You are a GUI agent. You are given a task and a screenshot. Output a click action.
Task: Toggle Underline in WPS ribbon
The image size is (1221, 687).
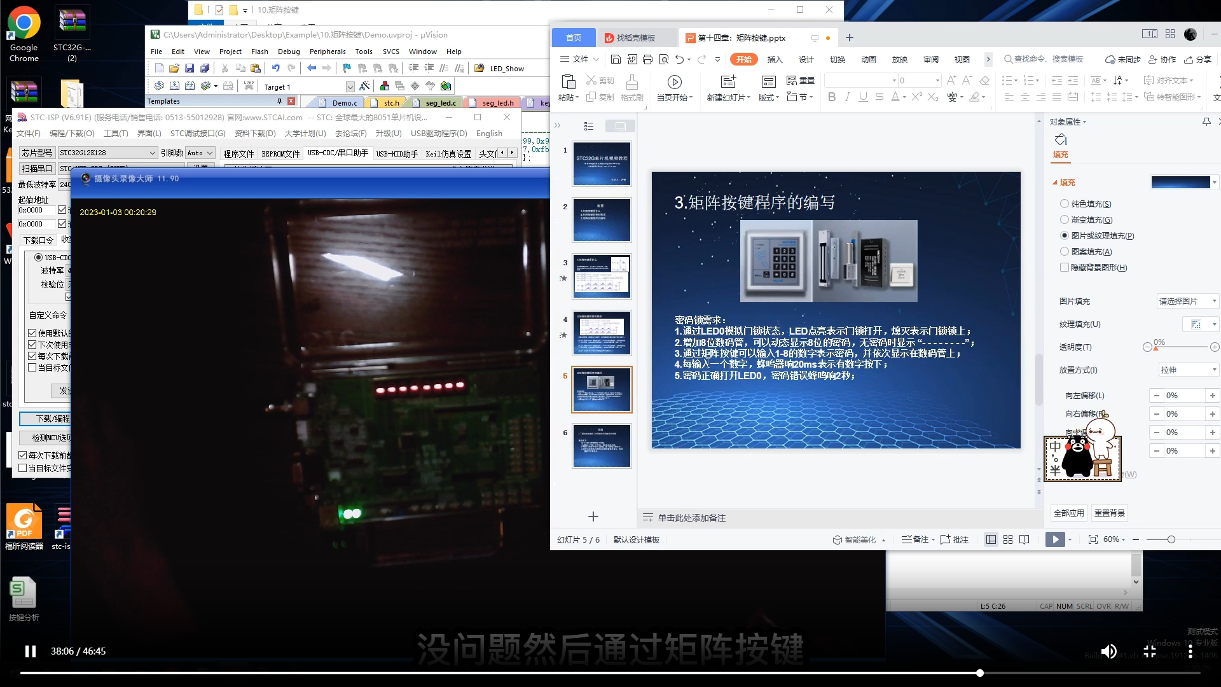(863, 97)
